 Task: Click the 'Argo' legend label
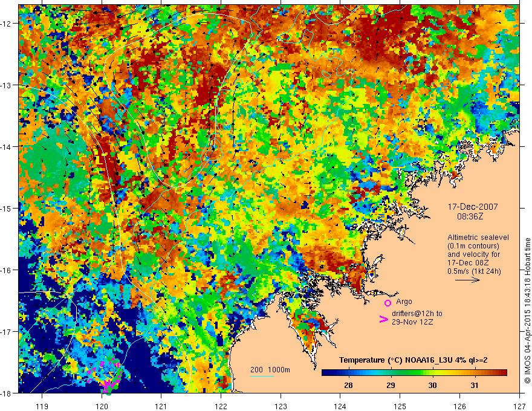pyautogui.click(x=404, y=302)
